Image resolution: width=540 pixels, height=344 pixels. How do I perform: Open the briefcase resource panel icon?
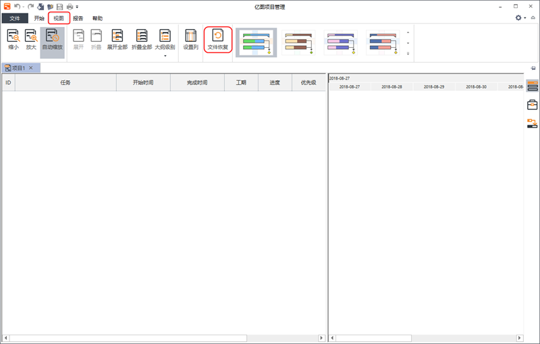pyautogui.click(x=533, y=105)
